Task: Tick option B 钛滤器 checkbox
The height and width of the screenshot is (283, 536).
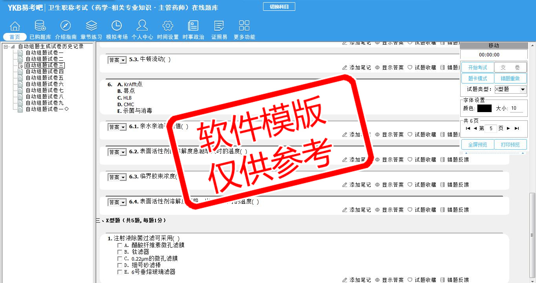Action: 120,252
